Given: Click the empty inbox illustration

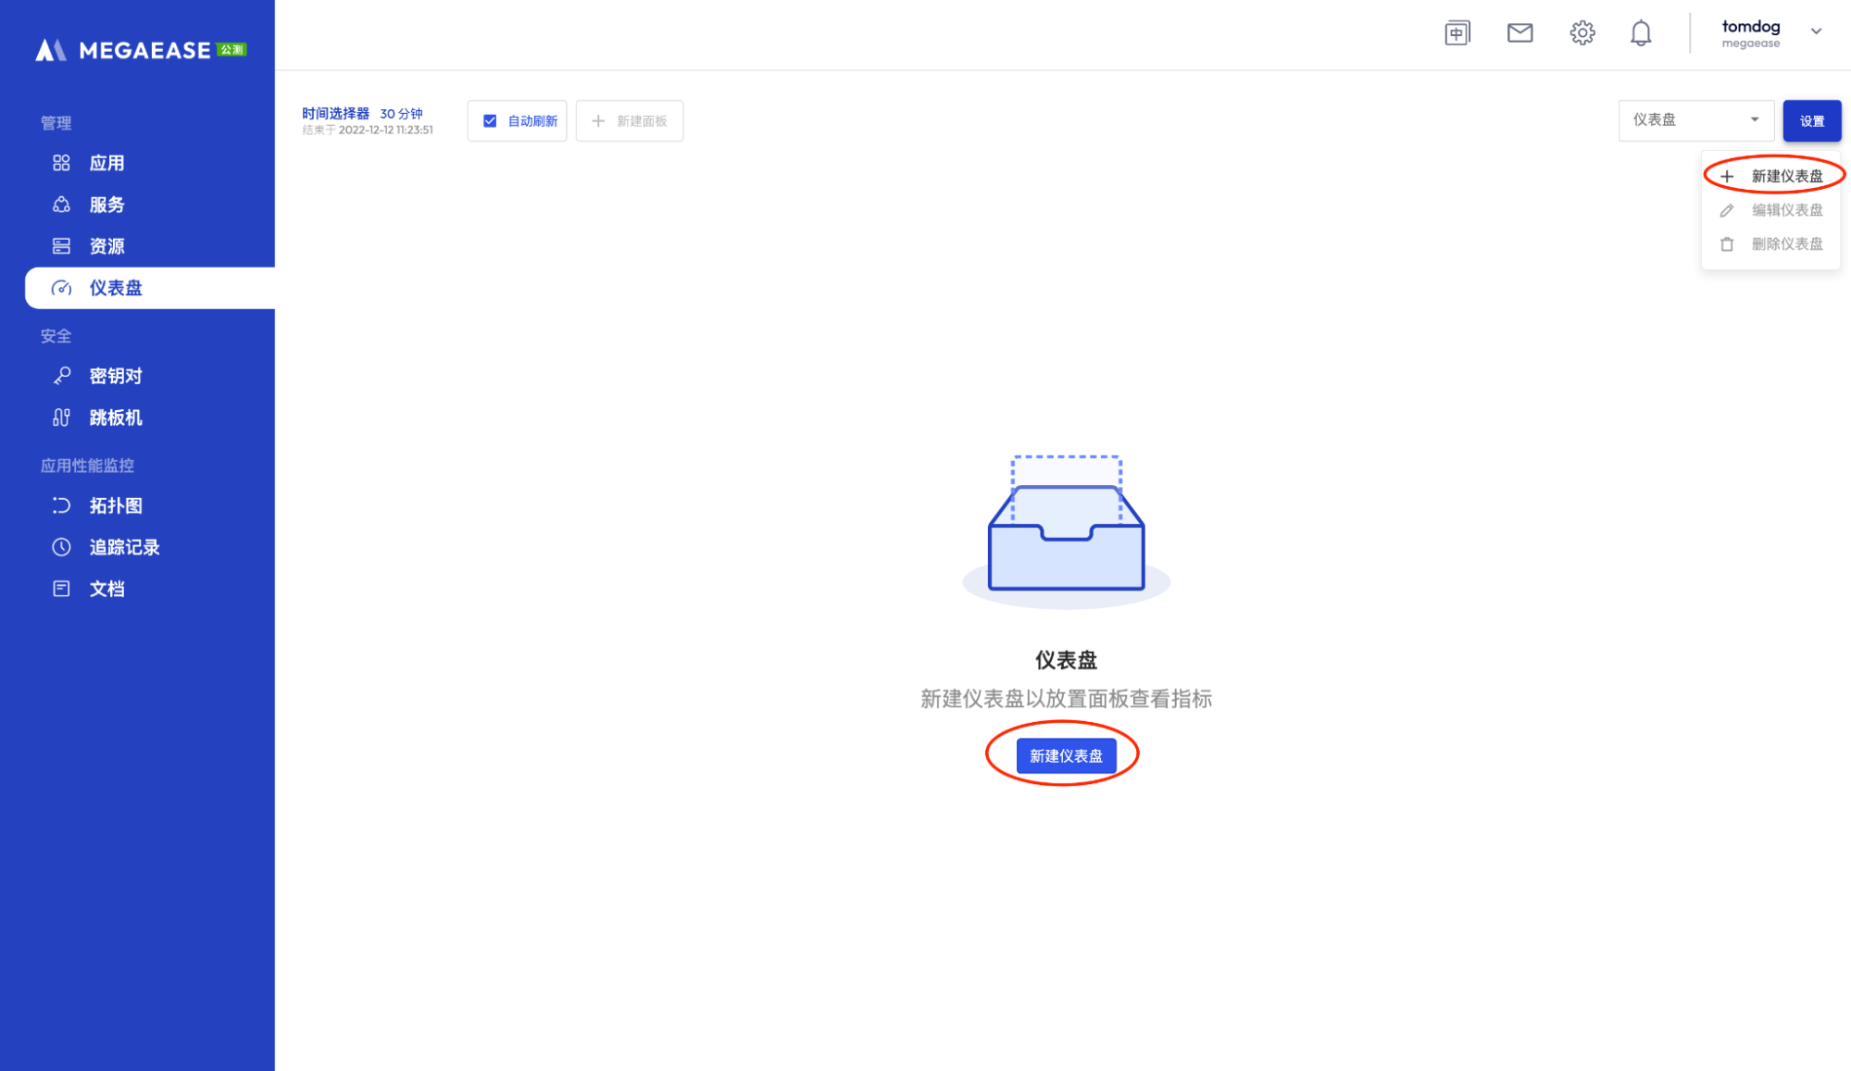Looking at the screenshot, I should point(1067,532).
